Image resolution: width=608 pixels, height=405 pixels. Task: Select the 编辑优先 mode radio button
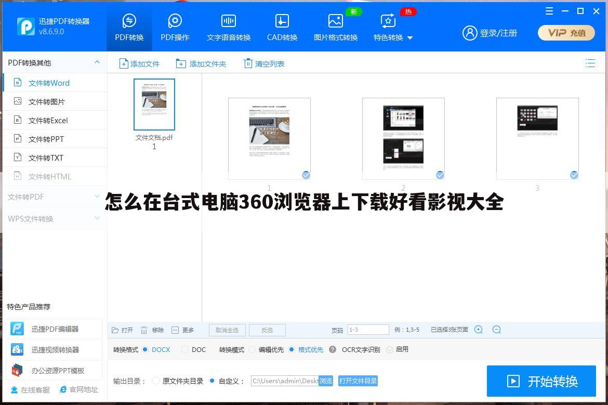coord(252,349)
